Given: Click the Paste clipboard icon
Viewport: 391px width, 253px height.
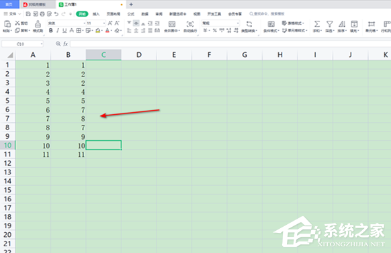Looking at the screenshot, I should (x=7, y=24).
